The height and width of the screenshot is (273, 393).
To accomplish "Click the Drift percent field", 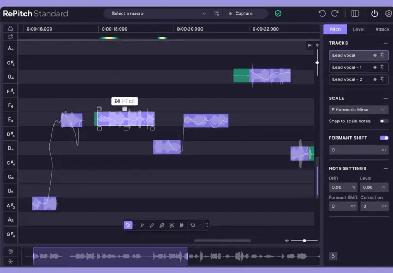I will [343, 187].
